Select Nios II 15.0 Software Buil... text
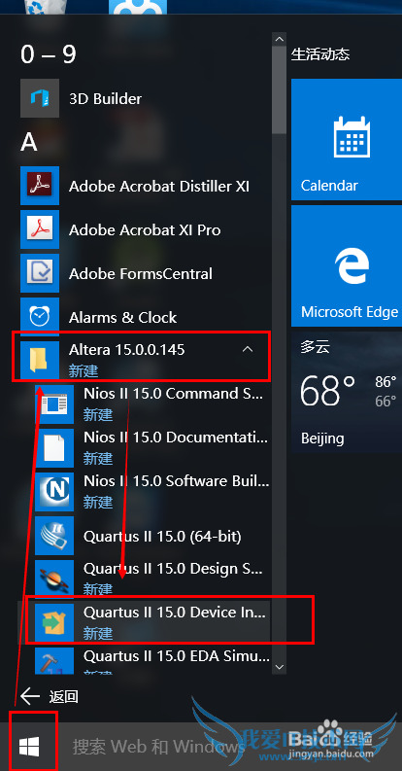Screen dimensions: 402x771 [177, 481]
